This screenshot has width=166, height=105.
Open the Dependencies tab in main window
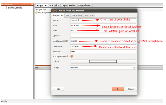pos(68,5)
